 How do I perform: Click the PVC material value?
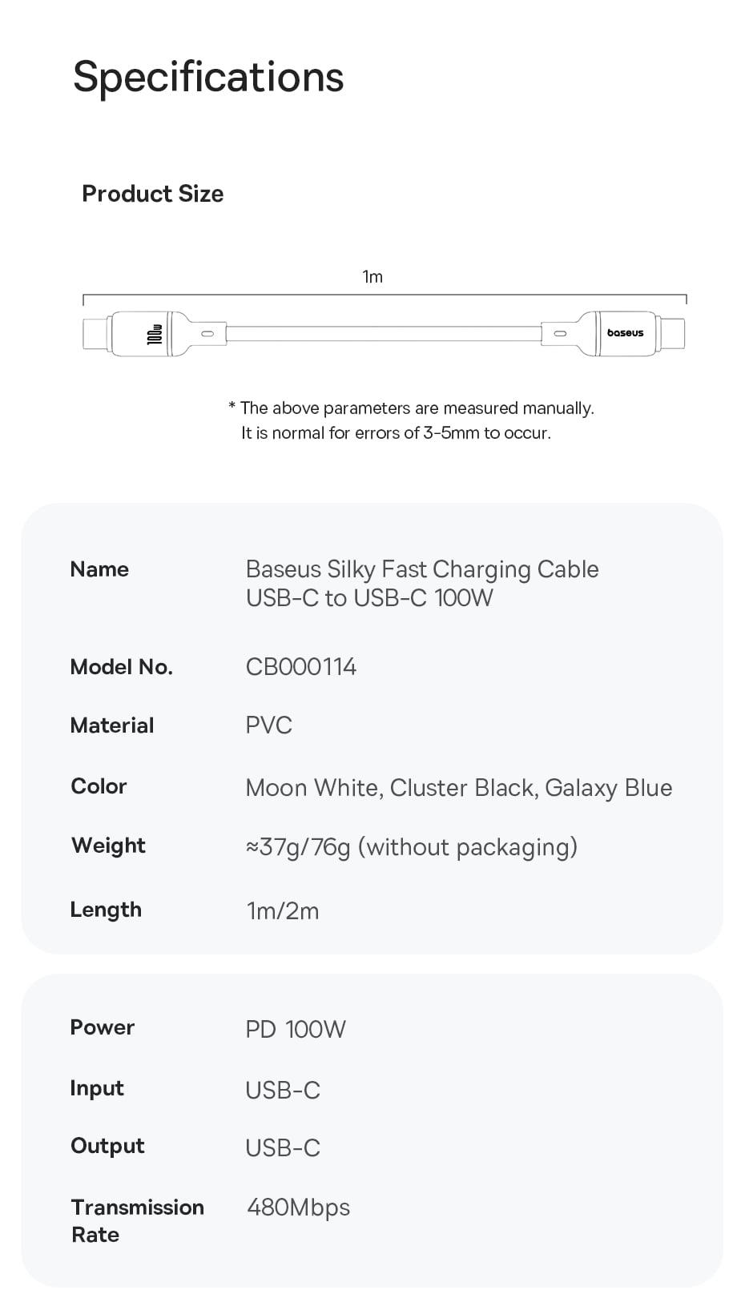click(268, 725)
